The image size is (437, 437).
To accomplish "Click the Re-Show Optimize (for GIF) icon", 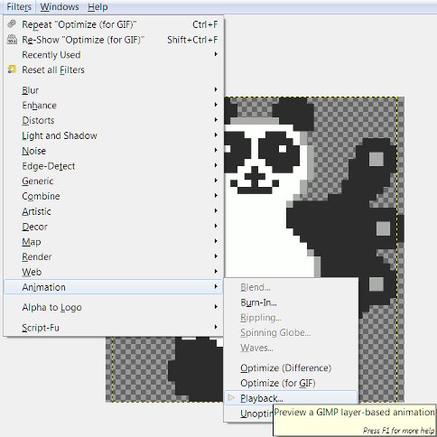I will (x=12, y=40).
